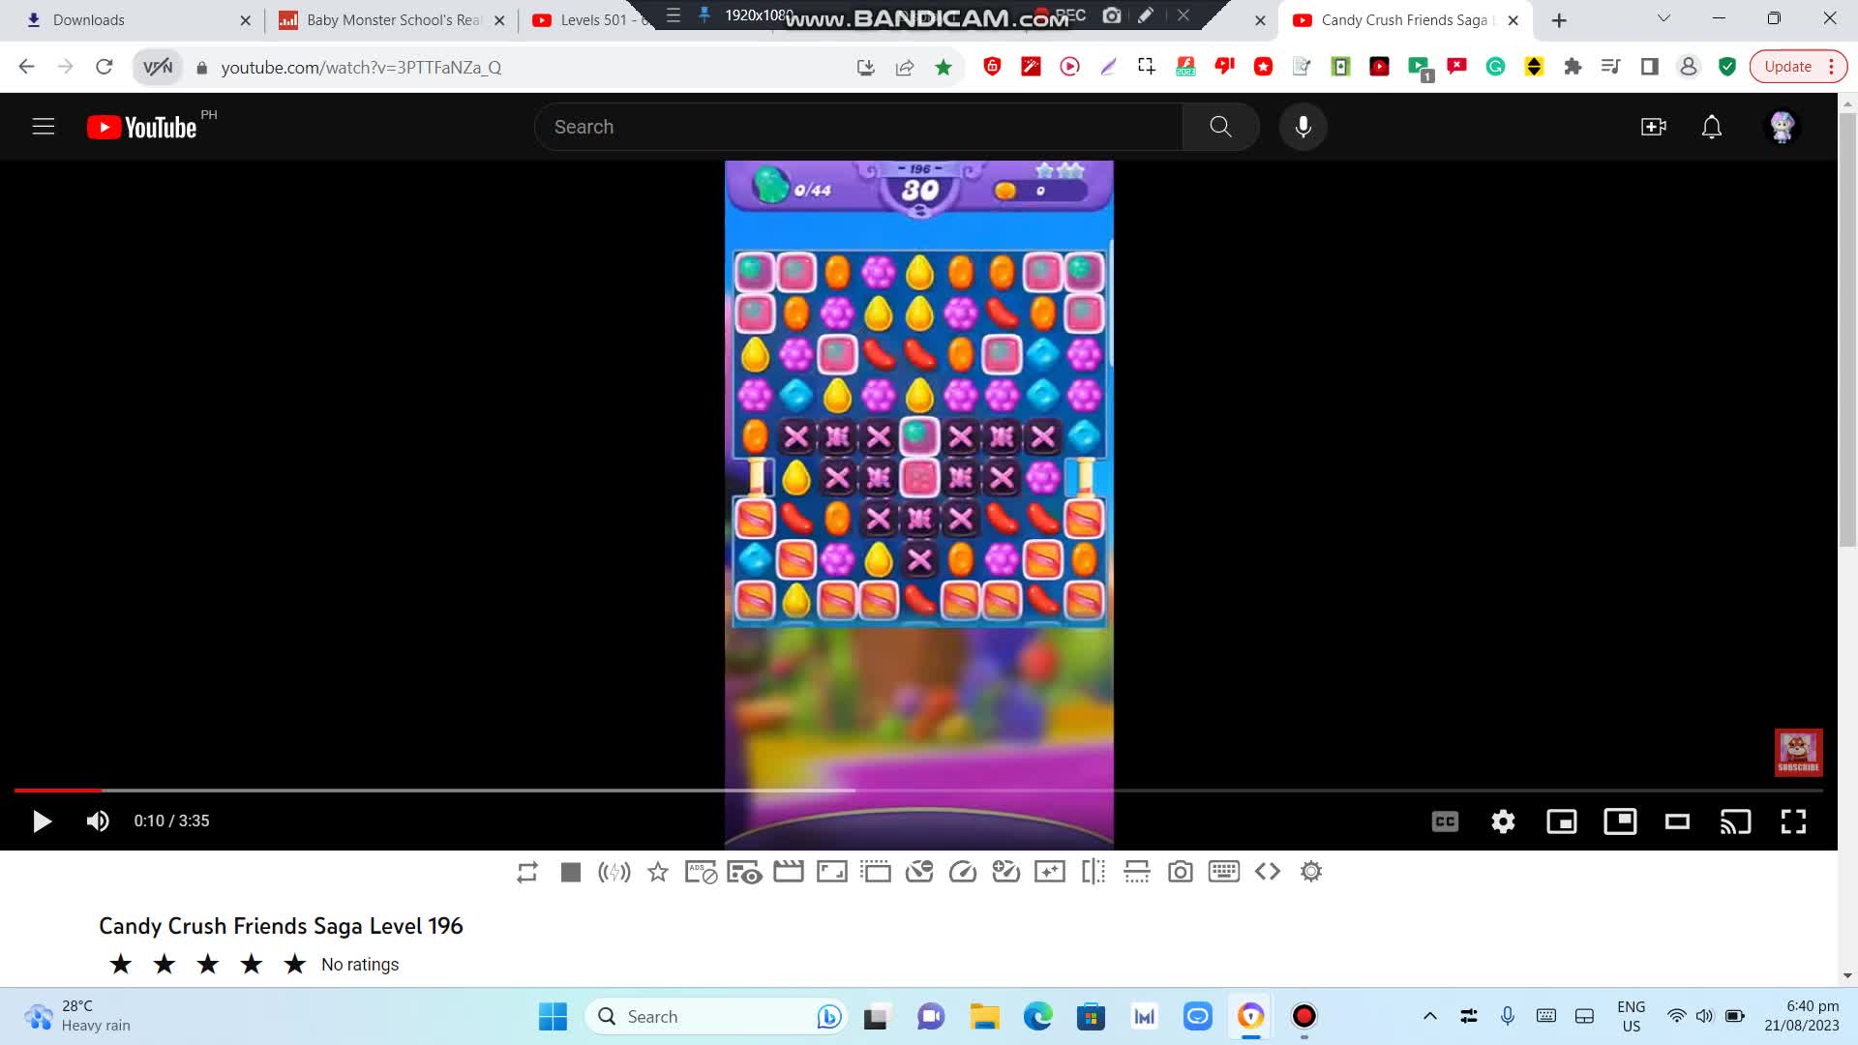Mute the video volume

(x=98, y=821)
